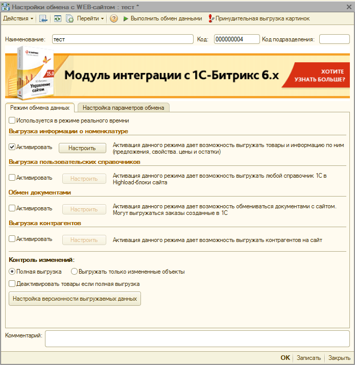Toggle Используется в режиме реального времени

click(12, 120)
